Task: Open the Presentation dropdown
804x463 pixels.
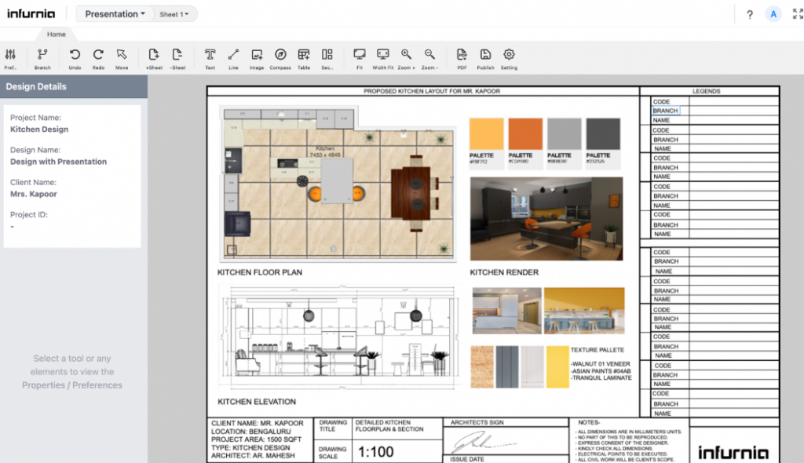Action: [x=115, y=14]
